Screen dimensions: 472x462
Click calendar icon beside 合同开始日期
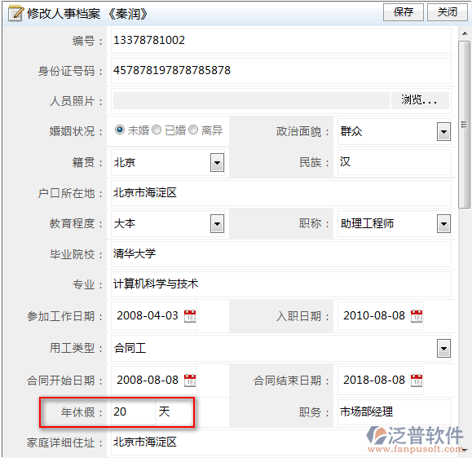tap(190, 381)
